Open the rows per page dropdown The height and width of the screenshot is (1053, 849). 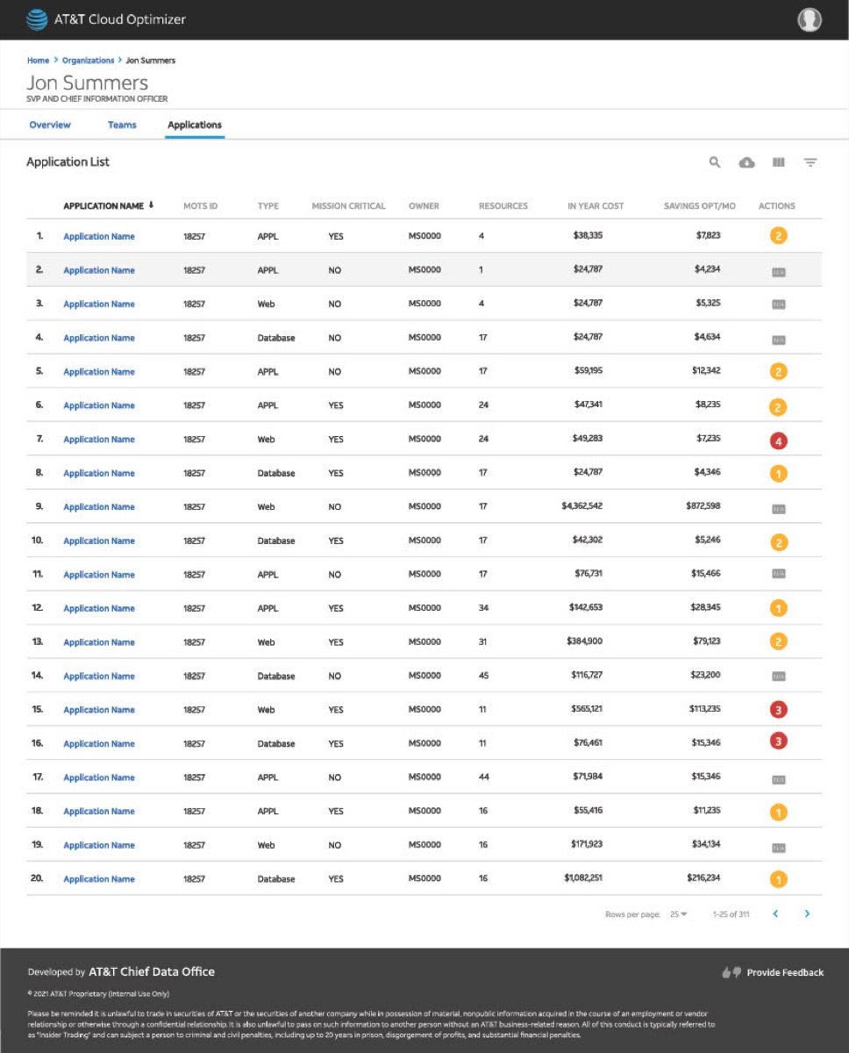tap(679, 914)
